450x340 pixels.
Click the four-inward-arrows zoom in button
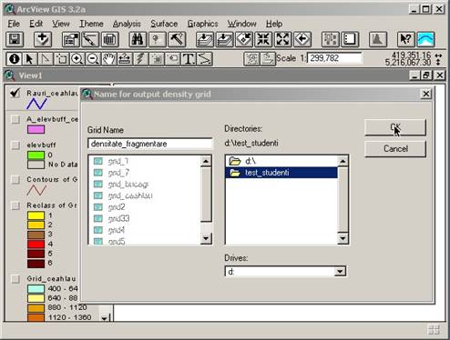point(263,39)
